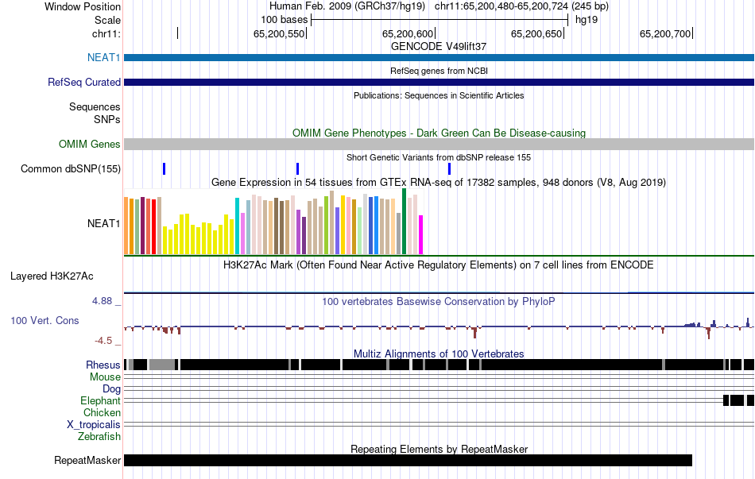The height and width of the screenshot is (479, 755).
Task: Click the hg19 label next to scale bar
Action: click(587, 20)
